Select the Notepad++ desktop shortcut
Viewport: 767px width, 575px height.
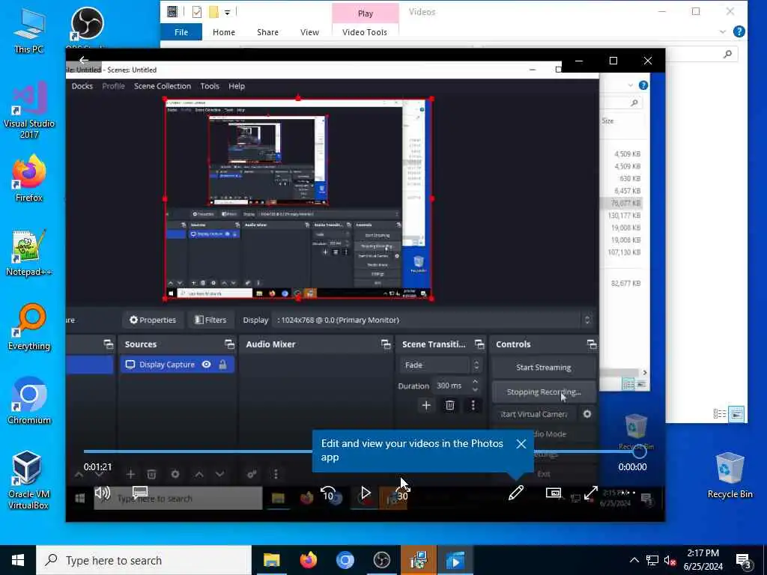click(29, 253)
